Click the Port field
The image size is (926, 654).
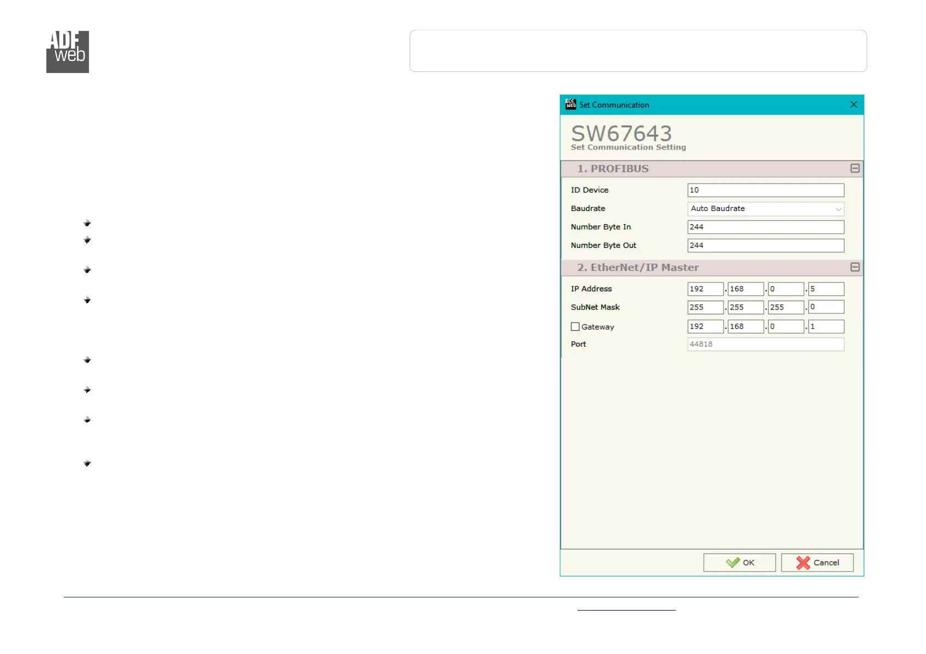[765, 344]
